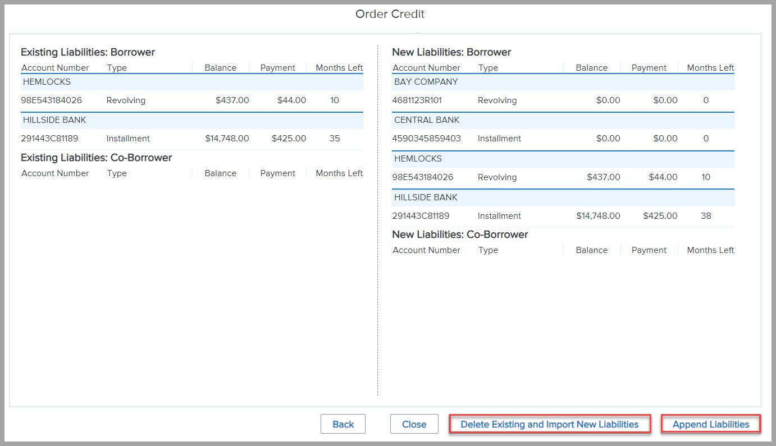Screen dimensions: 776x446
Task: Click Revolving type for account 4681123R101
Action: pos(497,100)
